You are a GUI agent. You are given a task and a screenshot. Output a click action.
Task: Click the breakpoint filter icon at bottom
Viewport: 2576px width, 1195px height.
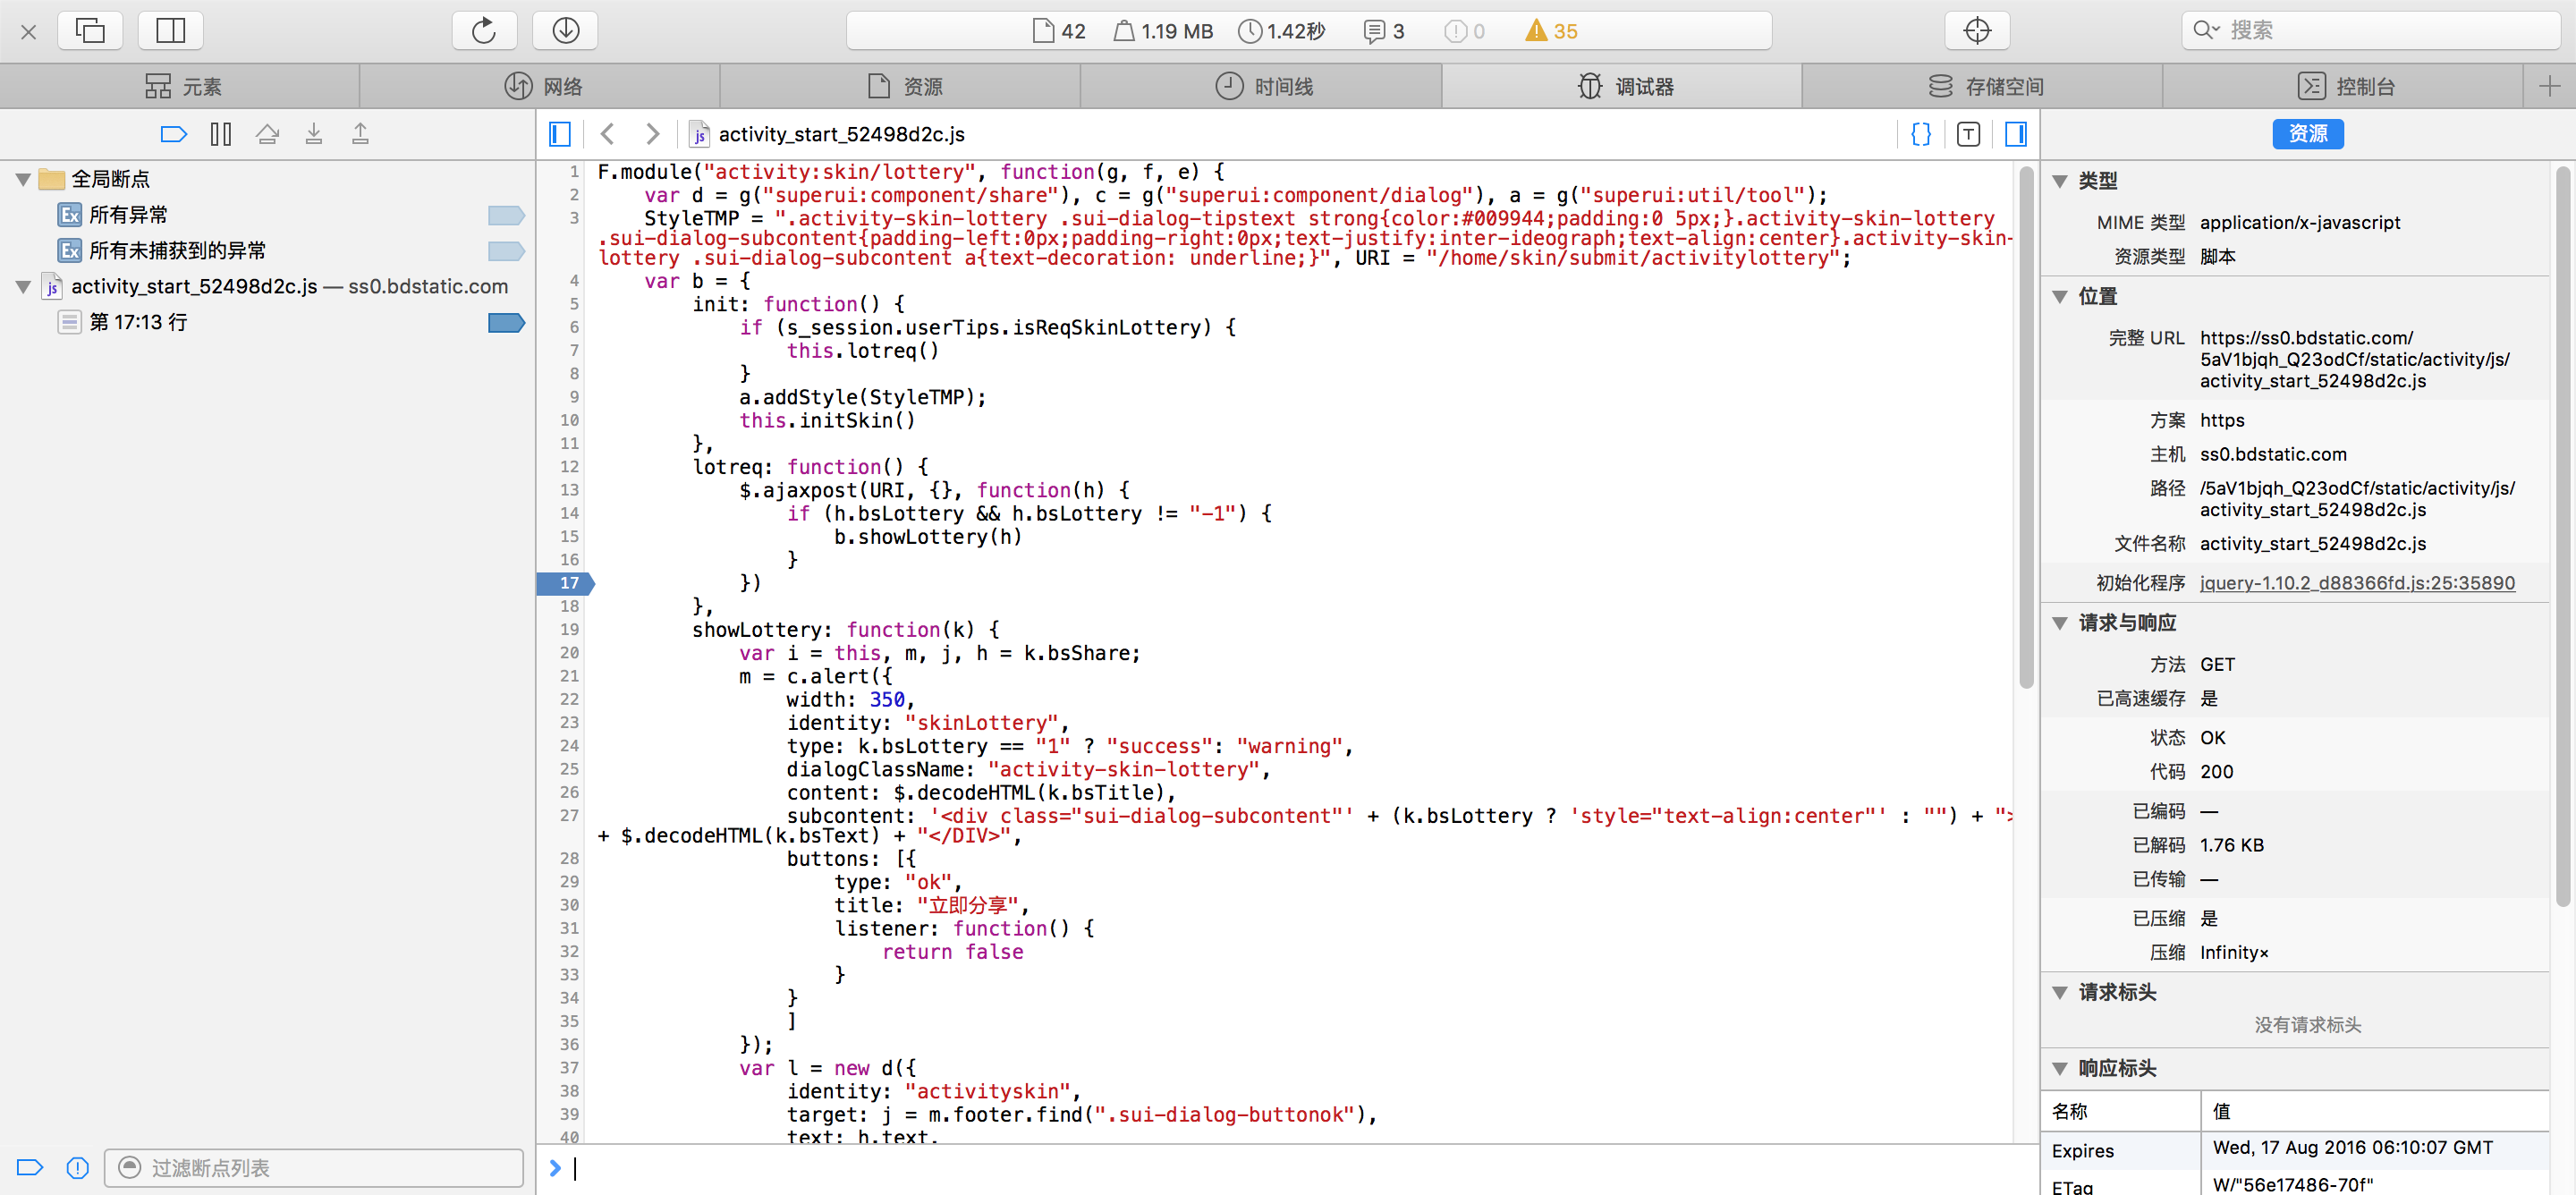(30, 1168)
